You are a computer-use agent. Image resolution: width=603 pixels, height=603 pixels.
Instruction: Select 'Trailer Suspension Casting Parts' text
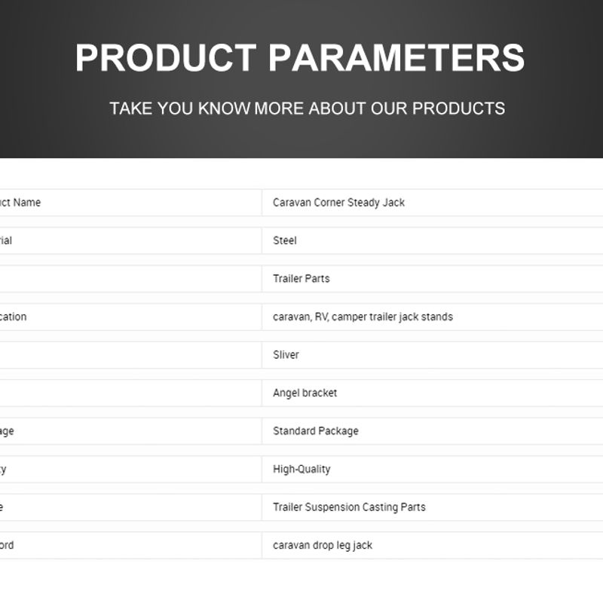click(349, 507)
